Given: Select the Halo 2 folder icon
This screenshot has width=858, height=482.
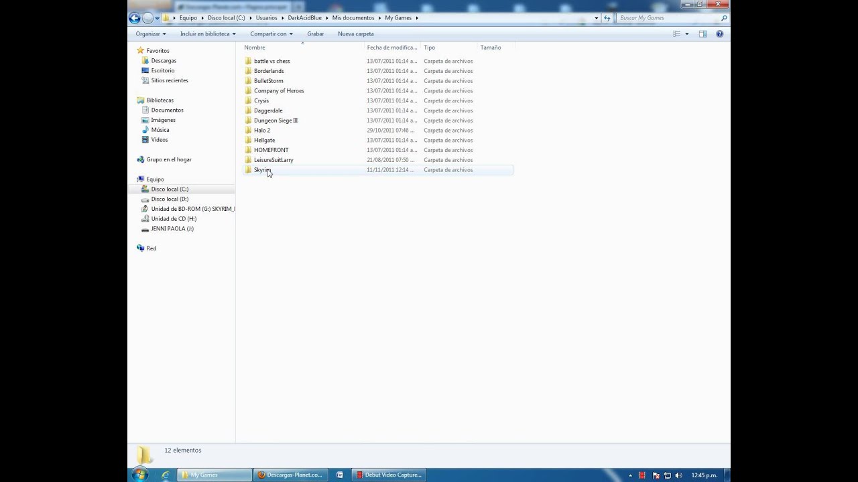Looking at the screenshot, I should (x=248, y=130).
